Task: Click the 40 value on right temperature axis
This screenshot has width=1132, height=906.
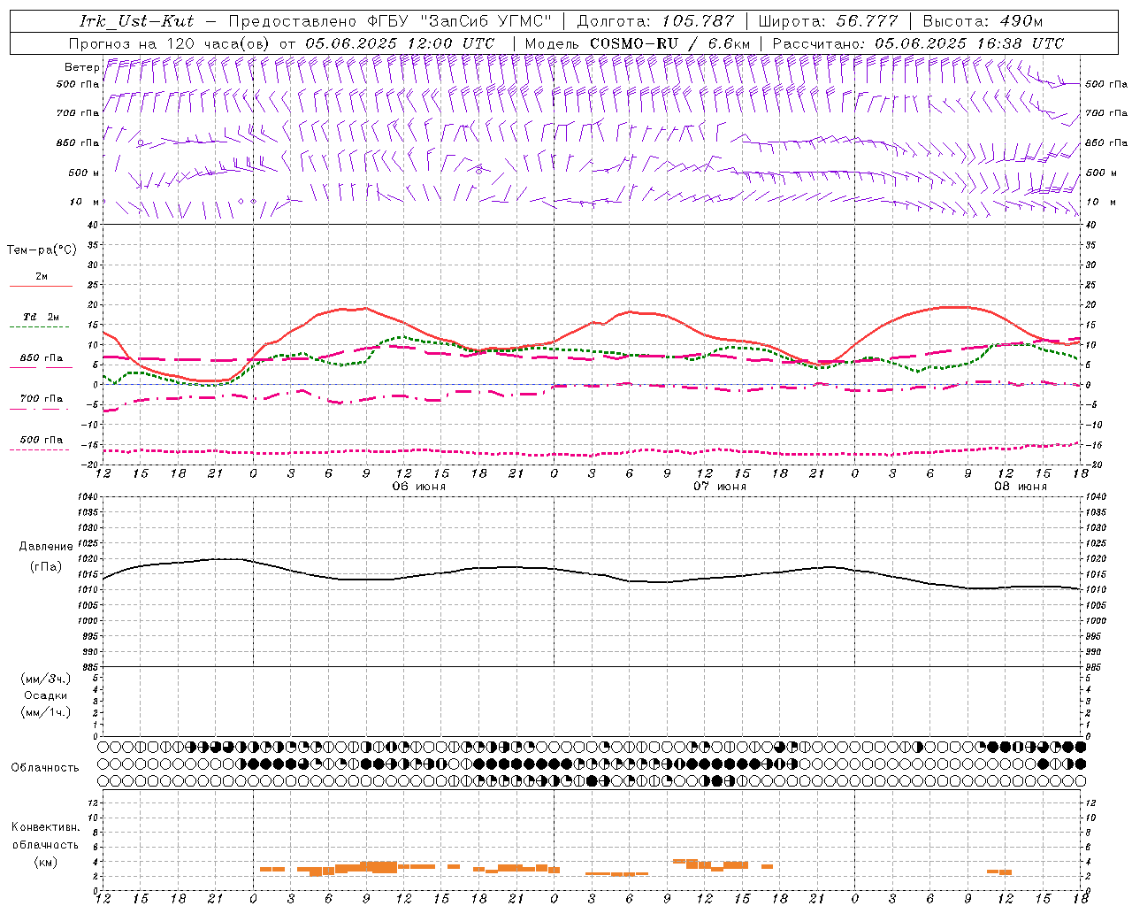Action: (1091, 225)
